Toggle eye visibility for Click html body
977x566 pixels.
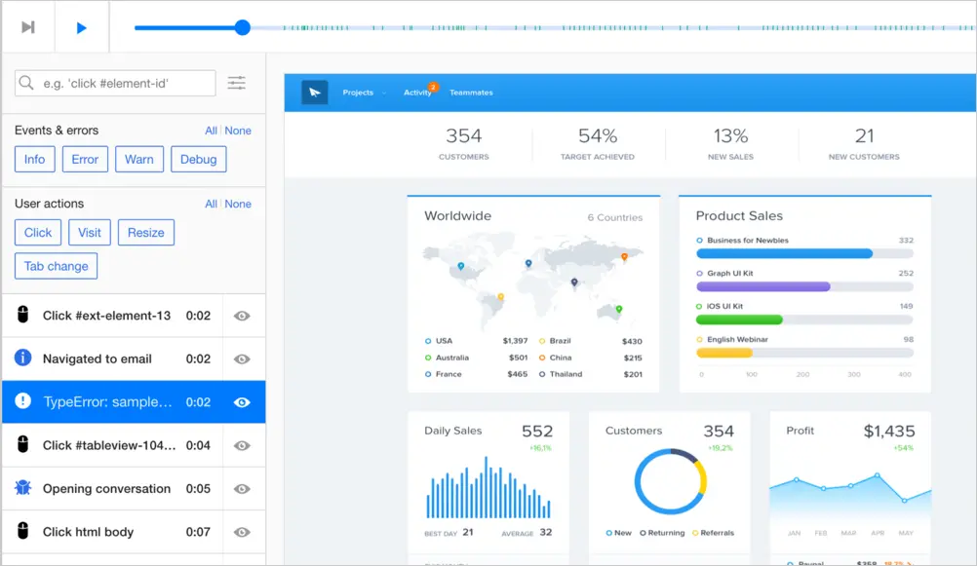[x=242, y=532]
